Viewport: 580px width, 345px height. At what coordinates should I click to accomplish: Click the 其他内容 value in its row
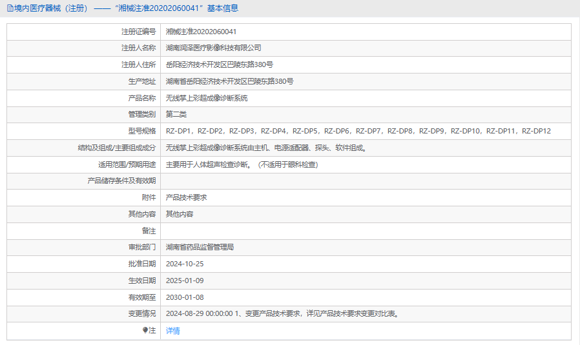(180, 214)
